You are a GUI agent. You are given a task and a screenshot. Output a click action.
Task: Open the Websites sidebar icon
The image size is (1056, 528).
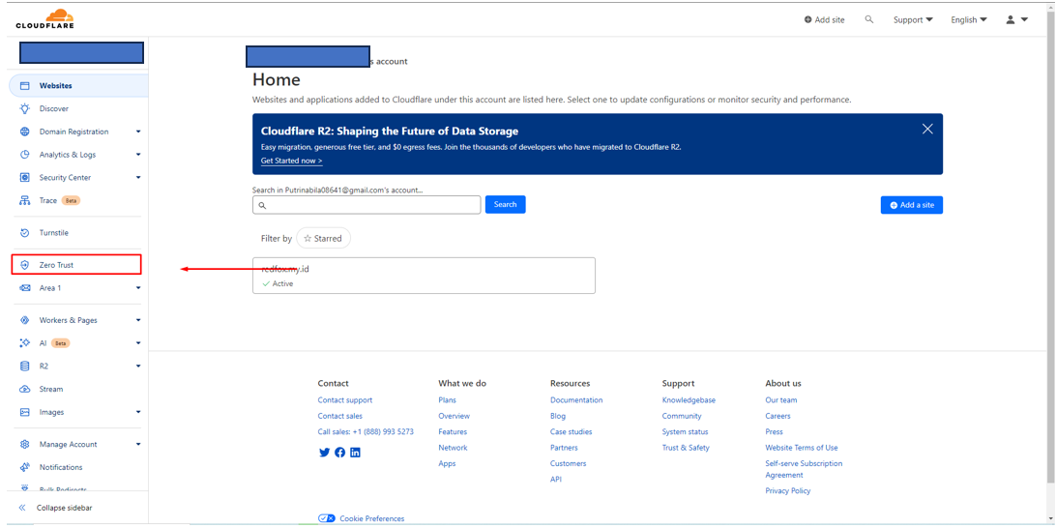pos(25,85)
